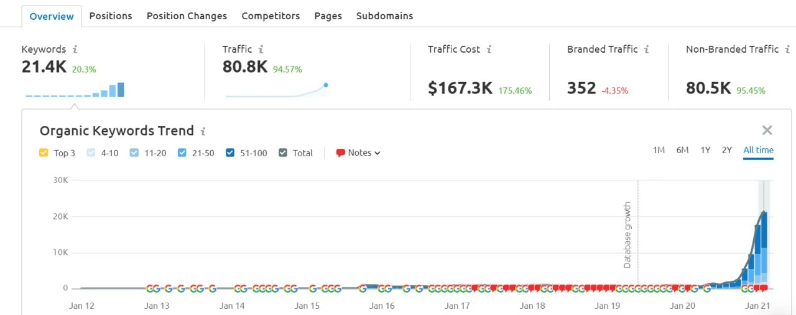
Task: Click the 352 branded traffic value
Action: click(x=581, y=89)
